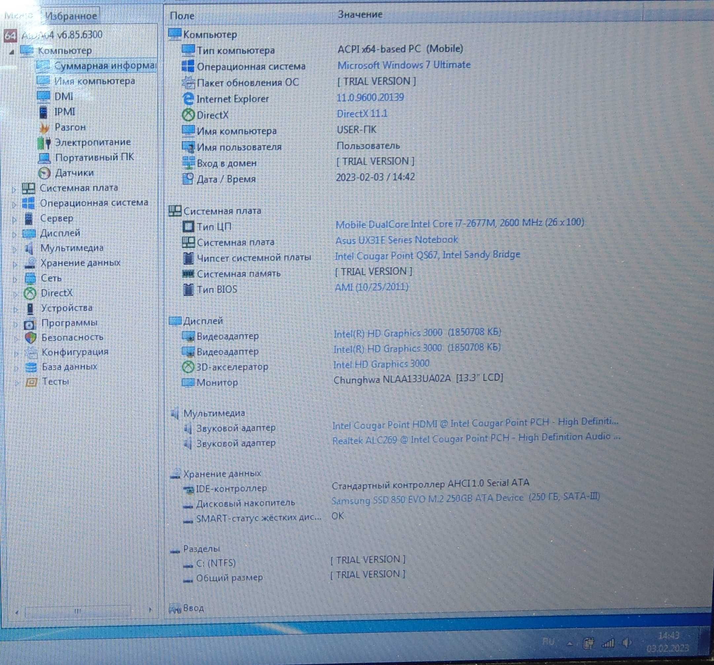Open the Электропитание battery icon
The height and width of the screenshot is (665, 714).
[44, 143]
